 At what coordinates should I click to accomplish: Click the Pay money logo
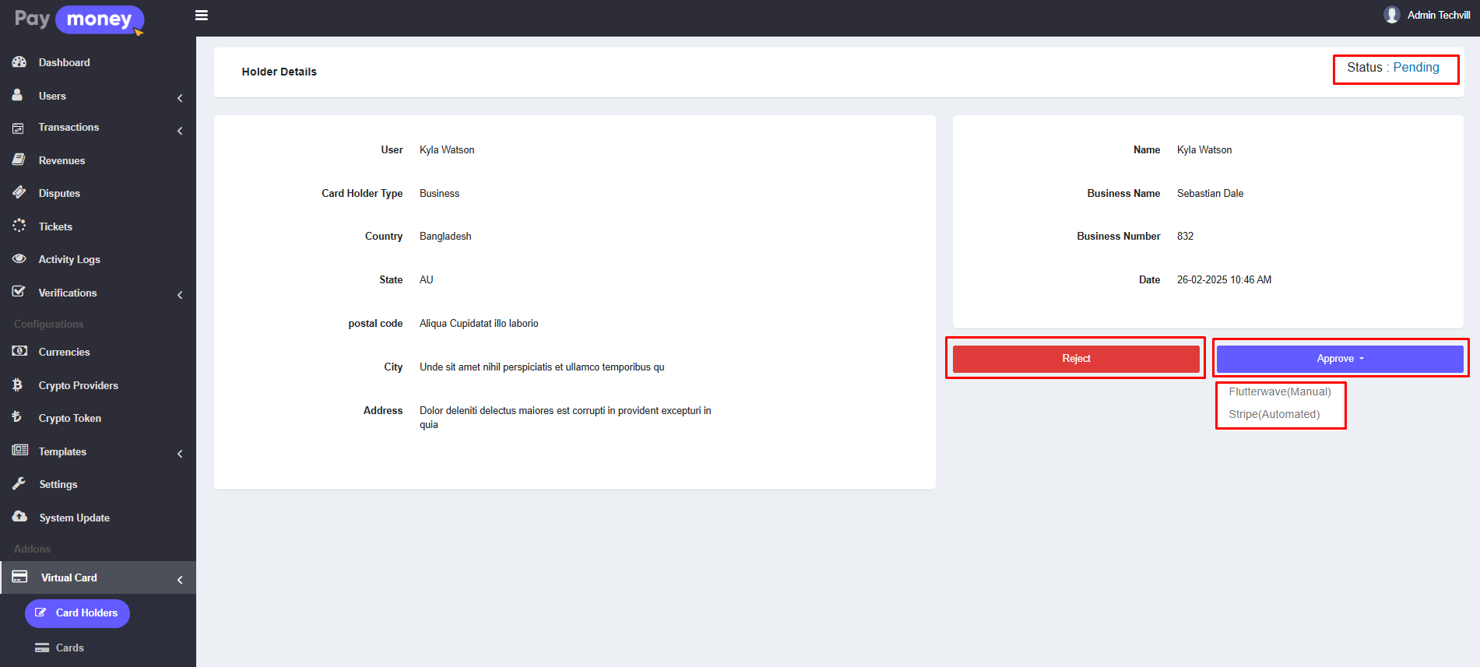79,19
